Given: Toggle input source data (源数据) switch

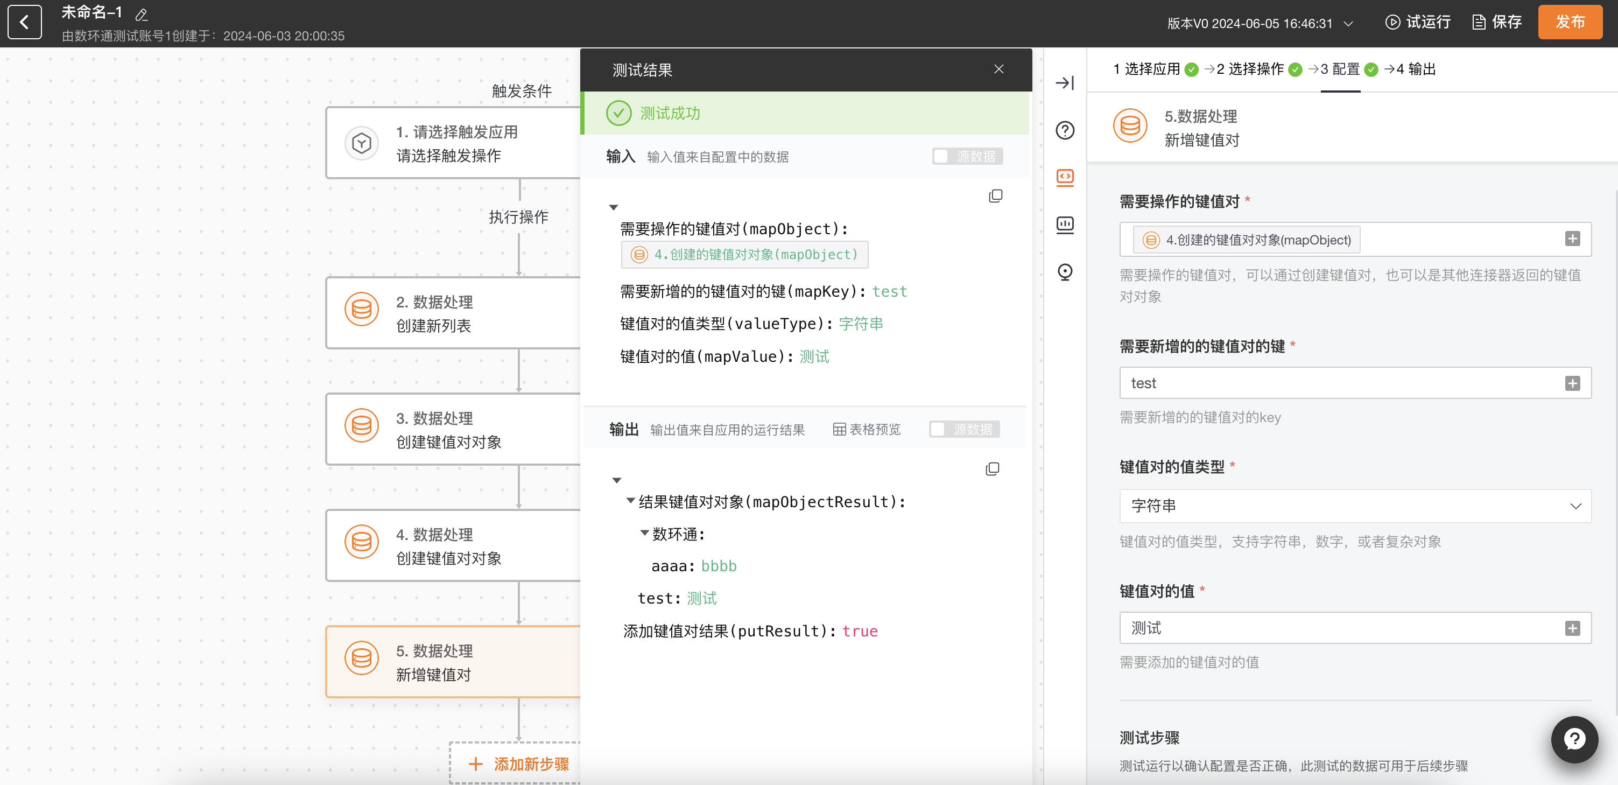Looking at the screenshot, I should tap(967, 156).
